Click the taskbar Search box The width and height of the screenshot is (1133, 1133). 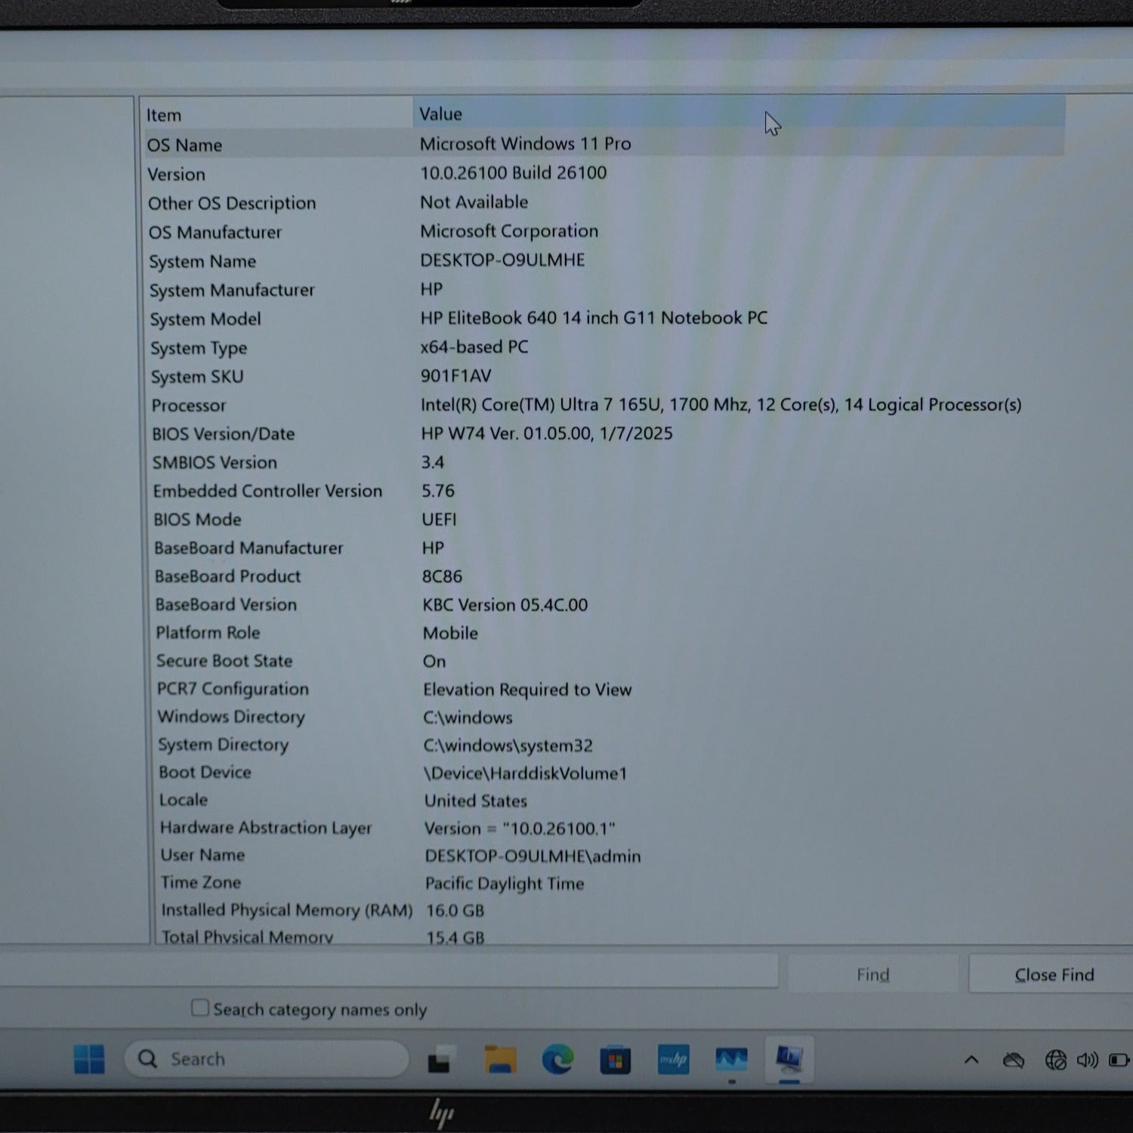tap(267, 1059)
